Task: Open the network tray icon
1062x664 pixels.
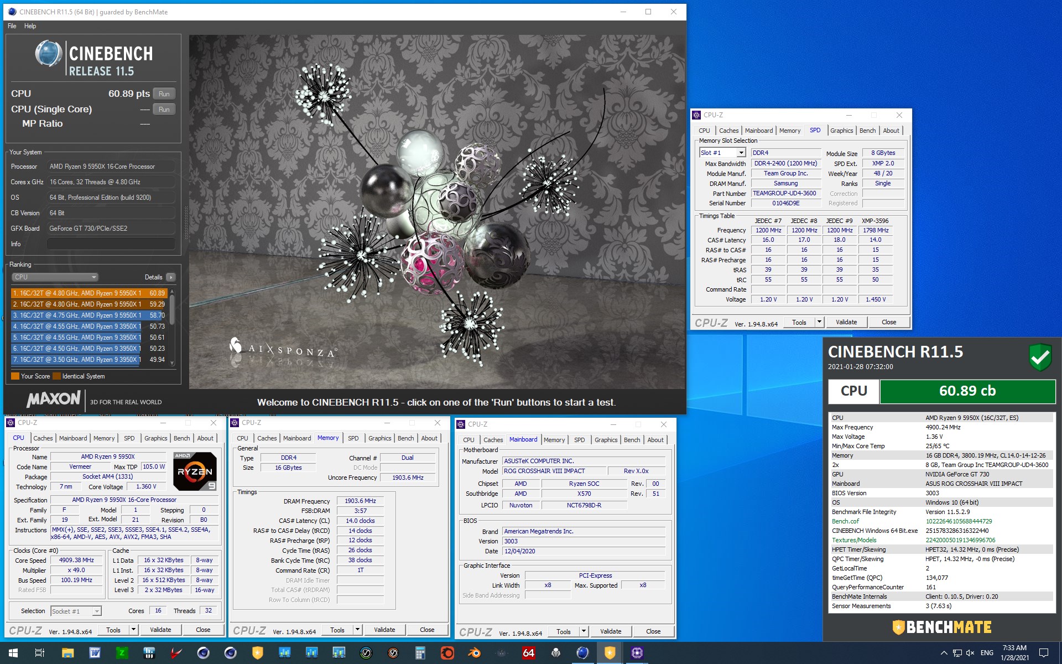Action: (957, 653)
